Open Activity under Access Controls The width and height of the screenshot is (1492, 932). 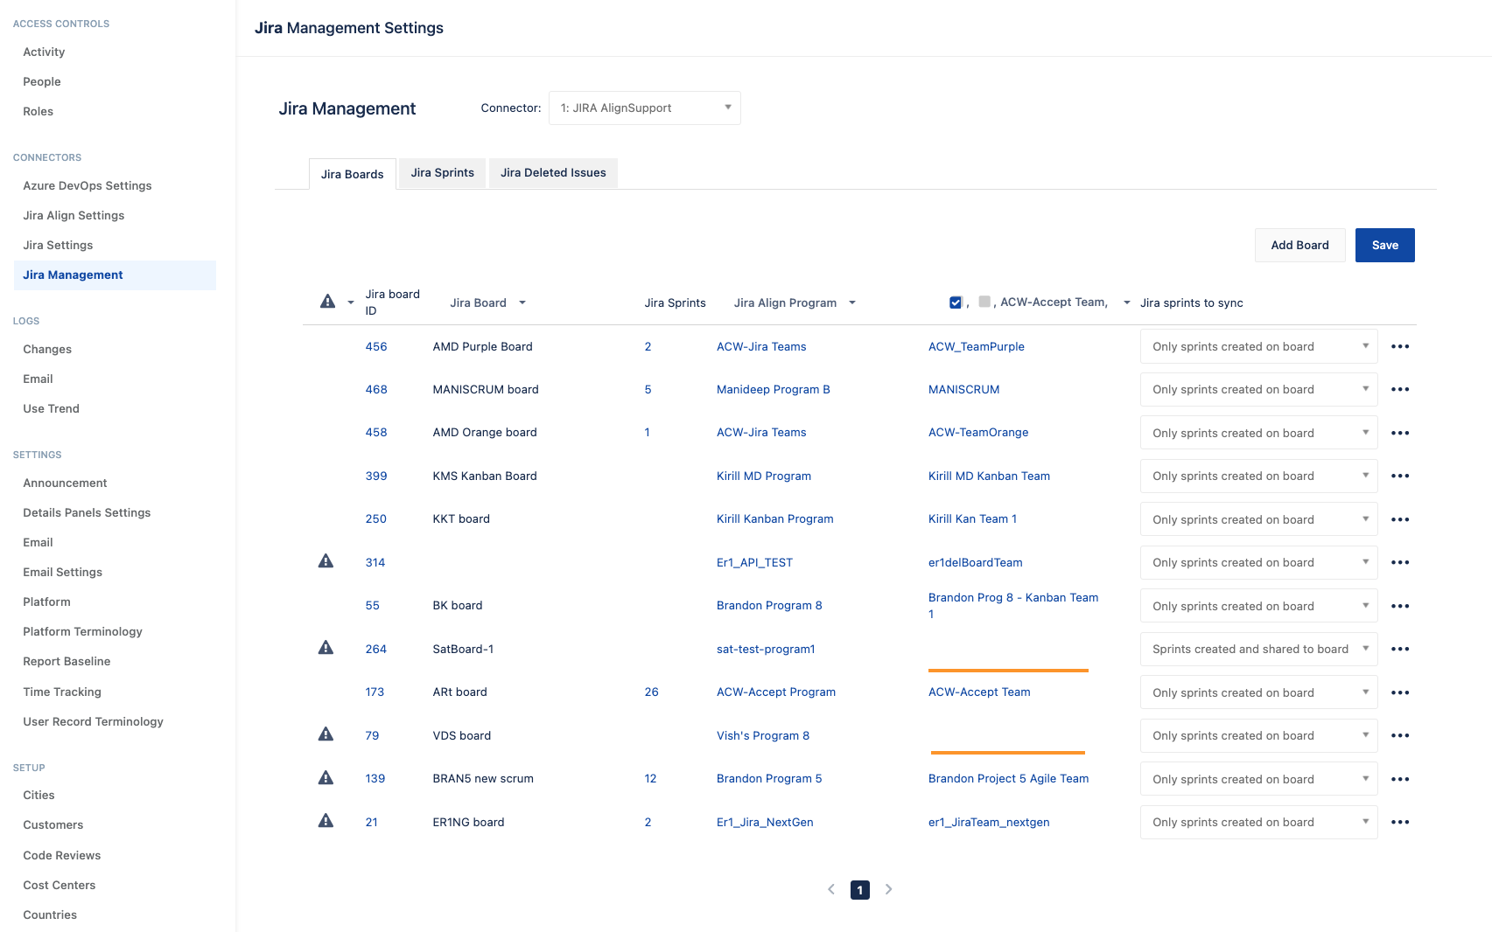click(x=44, y=52)
